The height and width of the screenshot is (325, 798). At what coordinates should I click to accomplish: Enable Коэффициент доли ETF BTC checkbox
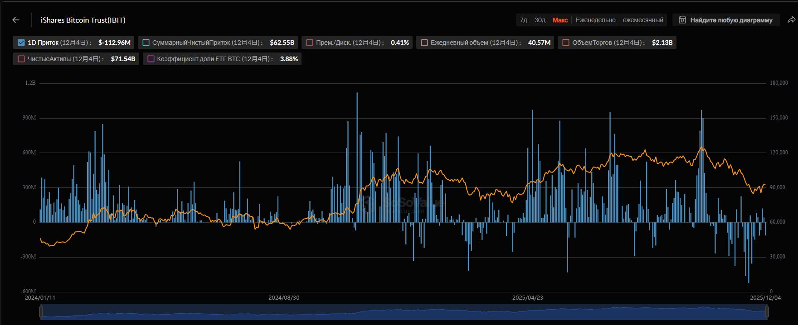(x=151, y=59)
